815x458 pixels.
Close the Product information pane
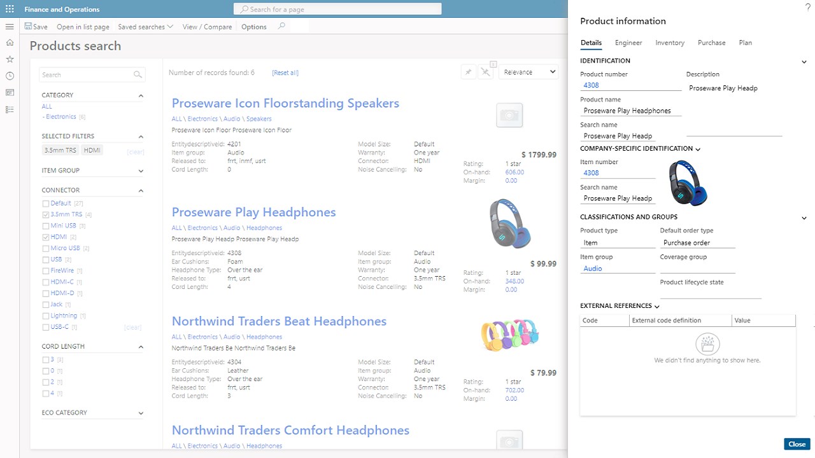(797, 444)
